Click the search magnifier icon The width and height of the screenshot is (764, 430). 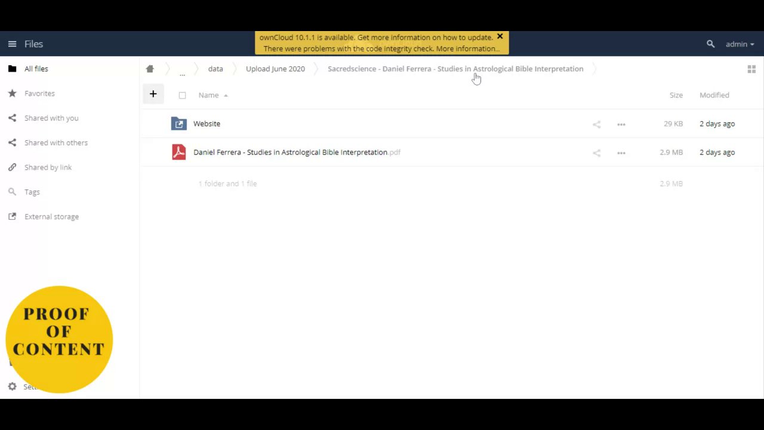(710, 44)
